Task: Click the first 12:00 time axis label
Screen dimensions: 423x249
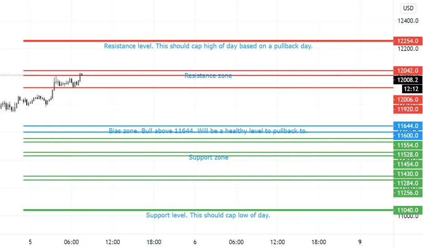Action: pos(113,242)
